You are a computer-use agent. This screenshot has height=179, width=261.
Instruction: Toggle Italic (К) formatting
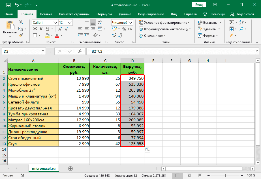[41, 29]
